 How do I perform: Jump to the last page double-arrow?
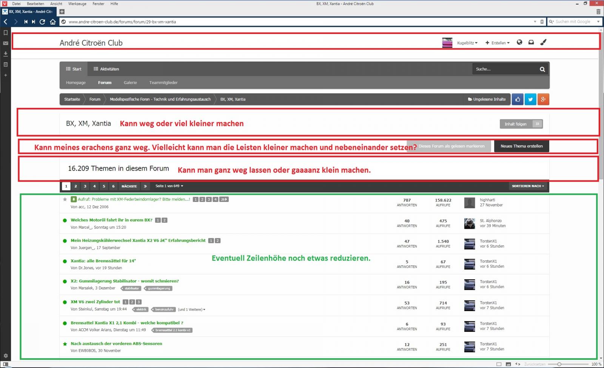(145, 186)
